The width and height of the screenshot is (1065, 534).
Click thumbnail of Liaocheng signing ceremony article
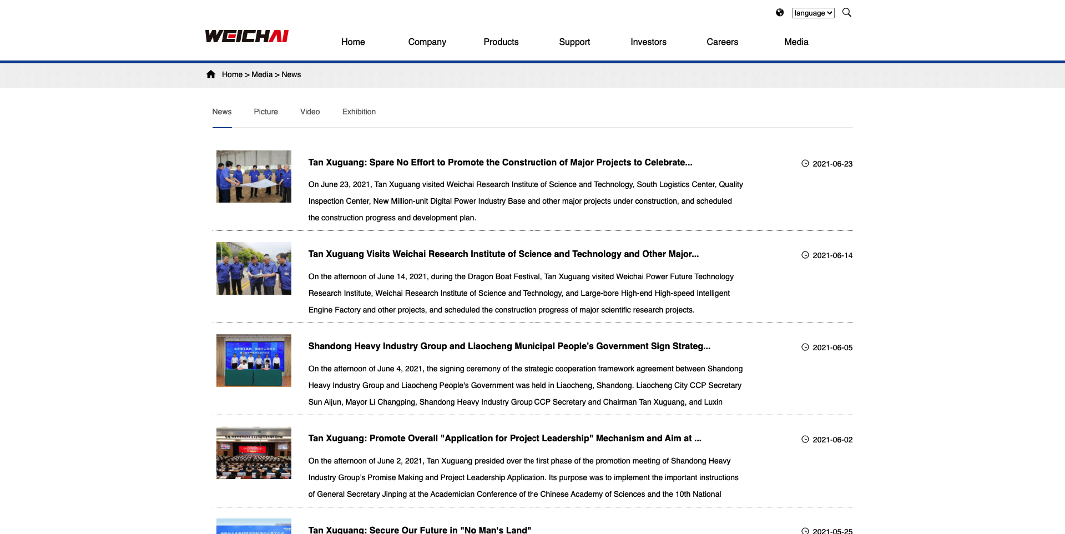pos(254,360)
